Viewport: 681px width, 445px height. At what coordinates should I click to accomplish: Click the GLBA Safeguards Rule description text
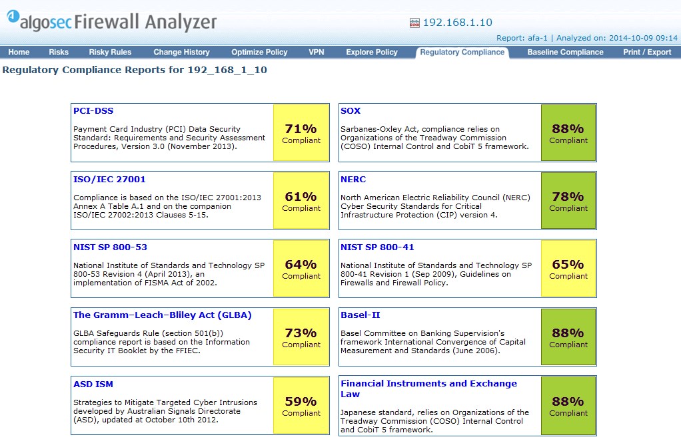point(161,342)
